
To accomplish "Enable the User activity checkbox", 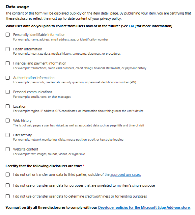I will click(x=8, y=135).
